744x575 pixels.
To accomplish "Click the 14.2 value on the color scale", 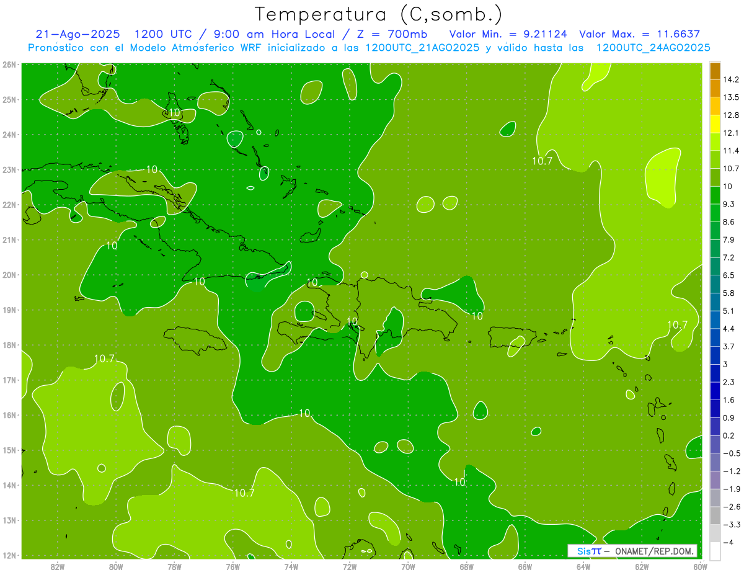I will pos(731,79).
